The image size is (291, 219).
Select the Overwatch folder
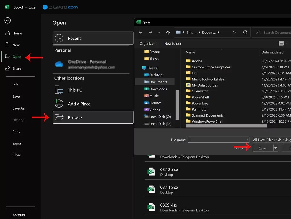[197, 91]
